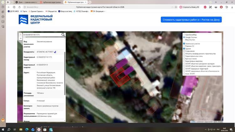Open the ДЕЛО-WEB bookmark

pos(13,11)
